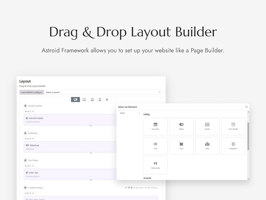Screen dimensions: 266x200
Task: Add the Testimonials element
Action: pos(155,165)
